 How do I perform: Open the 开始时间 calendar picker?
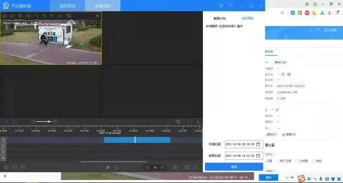[x=260, y=144]
